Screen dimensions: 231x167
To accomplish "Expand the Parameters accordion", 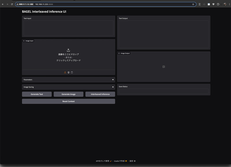I will 68,80.
